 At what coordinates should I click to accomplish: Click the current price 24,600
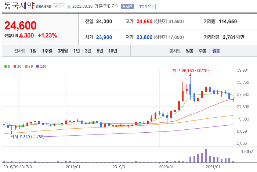pos(20,26)
